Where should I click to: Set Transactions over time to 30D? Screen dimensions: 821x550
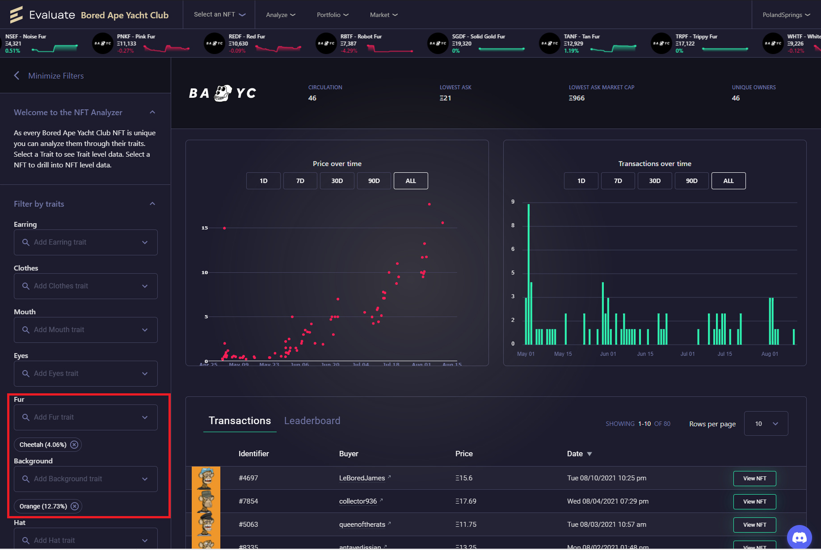[x=655, y=181]
